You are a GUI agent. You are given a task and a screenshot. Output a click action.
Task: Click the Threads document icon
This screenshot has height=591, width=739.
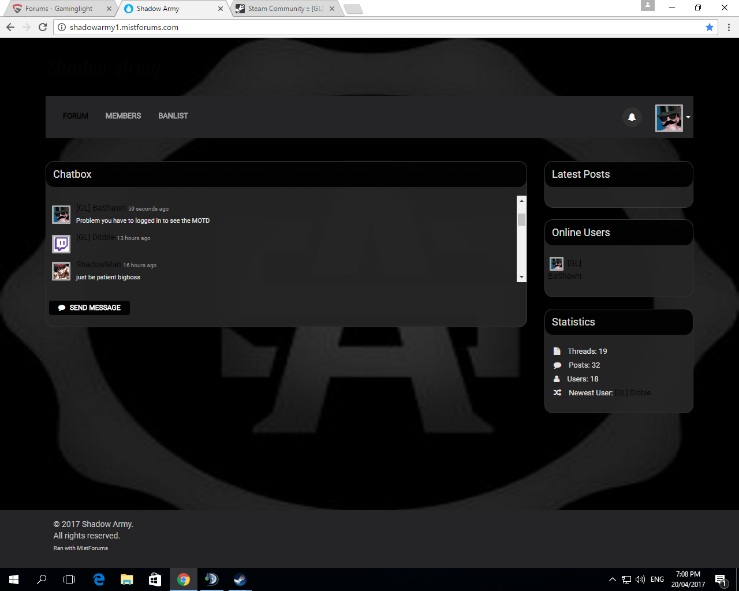557,351
